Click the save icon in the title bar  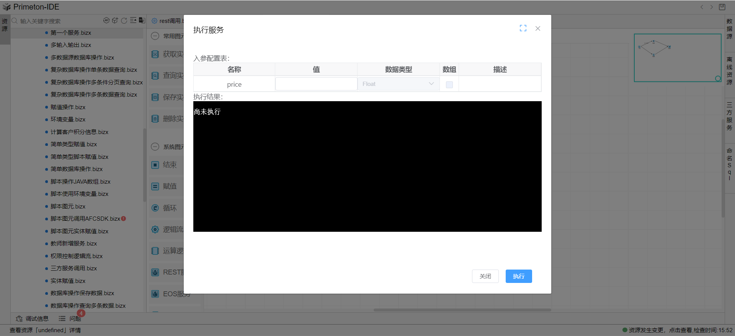coord(722,7)
